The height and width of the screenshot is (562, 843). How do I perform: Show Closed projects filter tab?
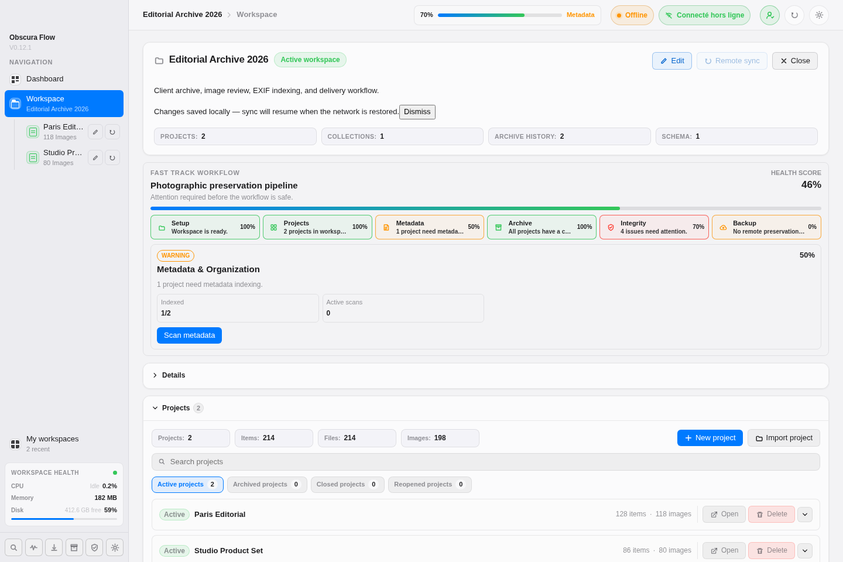[x=348, y=485]
